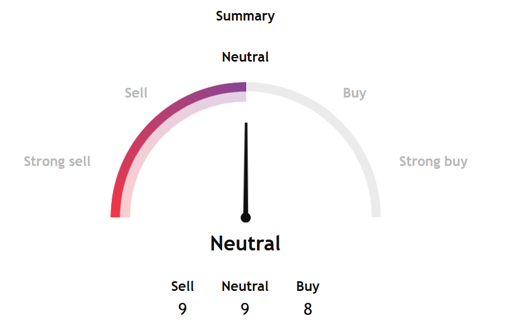505x324 pixels.
Task: Click the Neutral count heading
Action: click(x=245, y=286)
